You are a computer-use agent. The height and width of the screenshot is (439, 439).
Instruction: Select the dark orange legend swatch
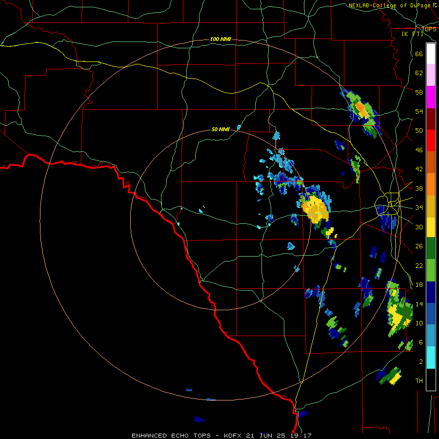click(431, 162)
